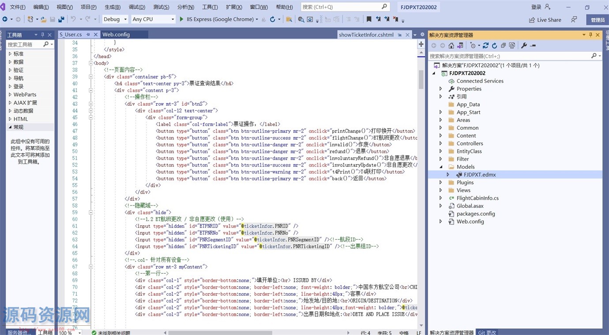
Task: Click Collapse All icon in Solution Explorer
Action: click(504, 45)
